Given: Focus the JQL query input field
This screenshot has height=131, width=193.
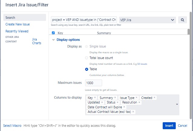Looking at the screenshot, I should click(84, 20).
